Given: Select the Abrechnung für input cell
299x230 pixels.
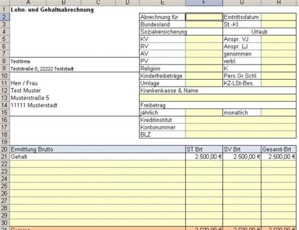Looking at the screenshot, I should point(204,17).
